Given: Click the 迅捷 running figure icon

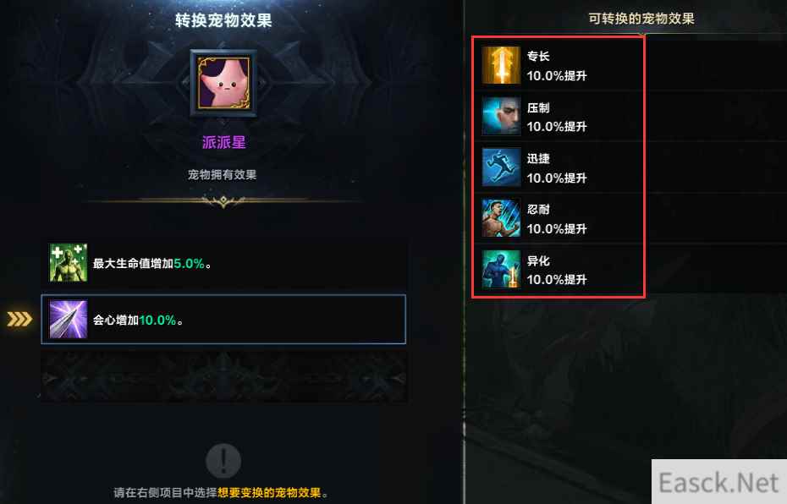Looking at the screenshot, I should click(x=501, y=167).
